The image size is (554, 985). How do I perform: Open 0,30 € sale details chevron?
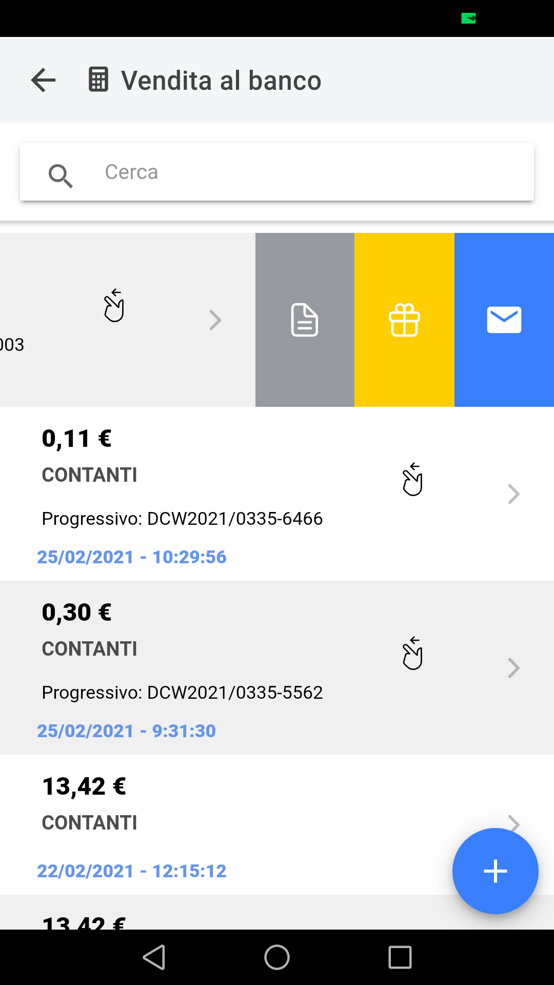(513, 668)
